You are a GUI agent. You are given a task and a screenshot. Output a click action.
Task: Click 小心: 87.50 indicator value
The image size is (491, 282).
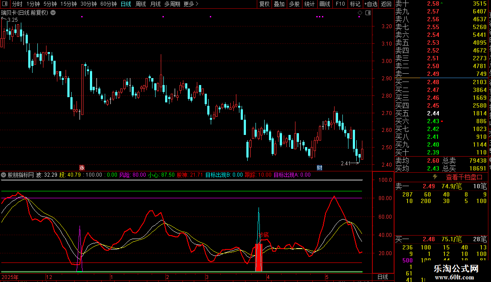click(161, 175)
